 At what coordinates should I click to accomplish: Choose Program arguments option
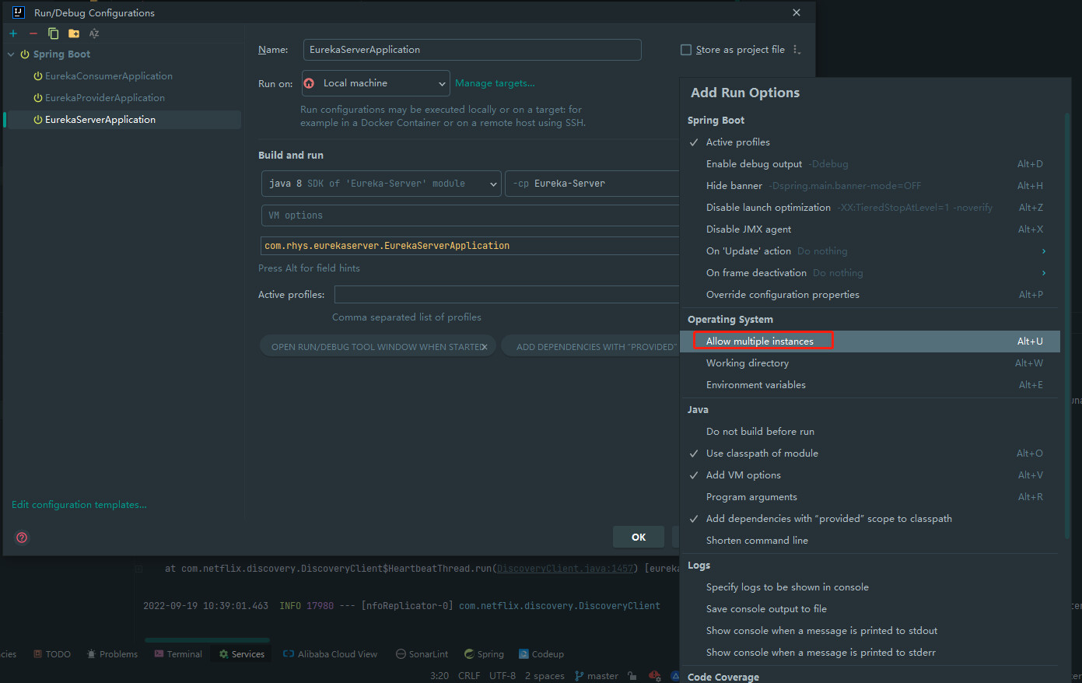[870, 497]
